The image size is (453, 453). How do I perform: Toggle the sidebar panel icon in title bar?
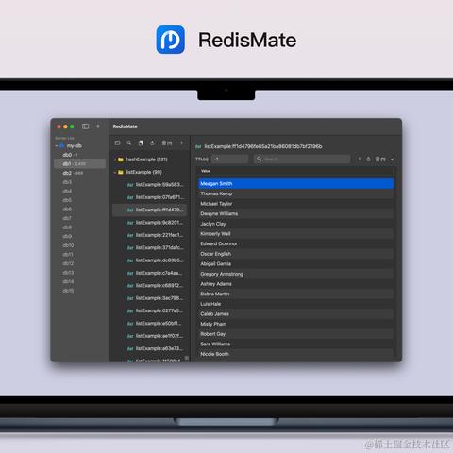[85, 126]
